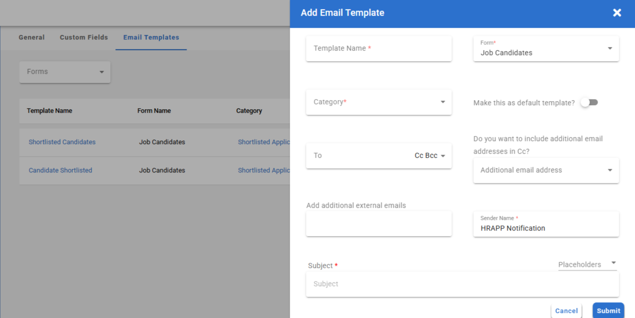Screen dimensions: 635x318
Task: Switch to the Custom Fields tab
Action: 84,37
